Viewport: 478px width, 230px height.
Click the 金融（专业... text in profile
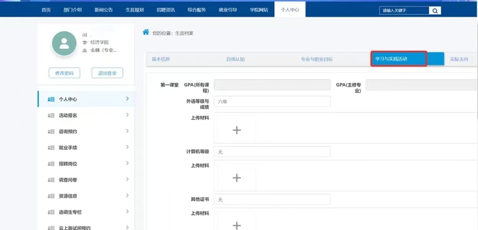tap(104, 50)
